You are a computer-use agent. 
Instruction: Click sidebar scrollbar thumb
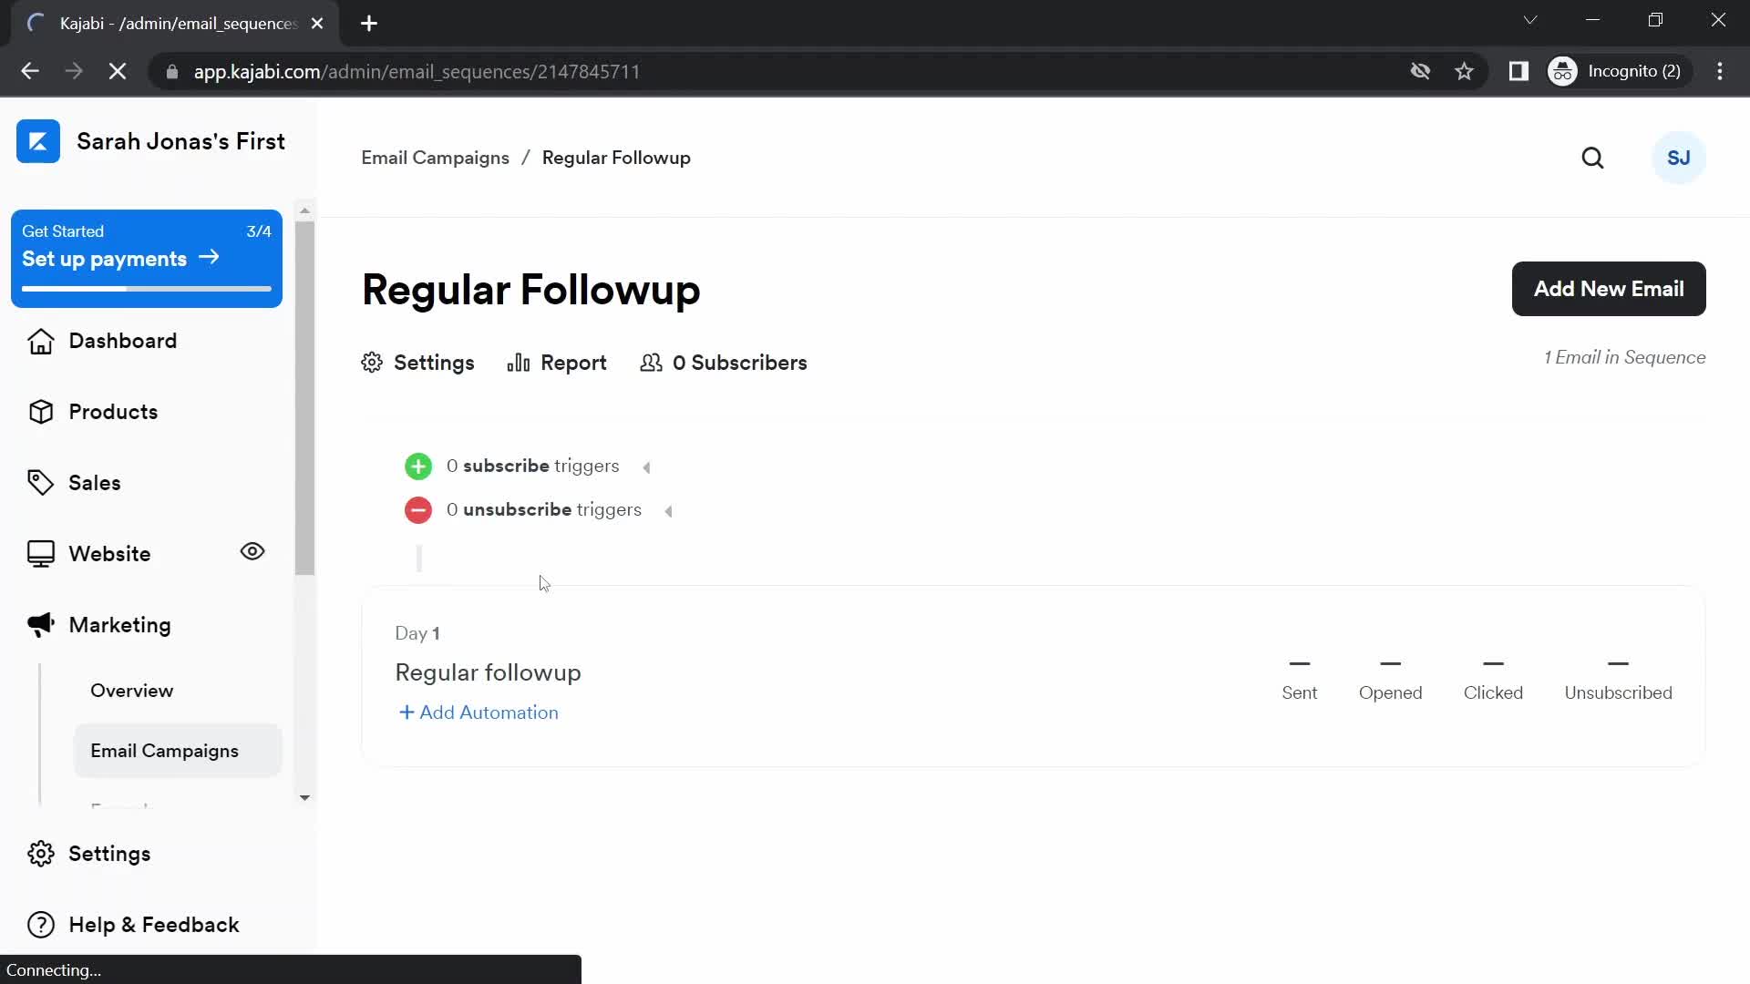click(304, 398)
